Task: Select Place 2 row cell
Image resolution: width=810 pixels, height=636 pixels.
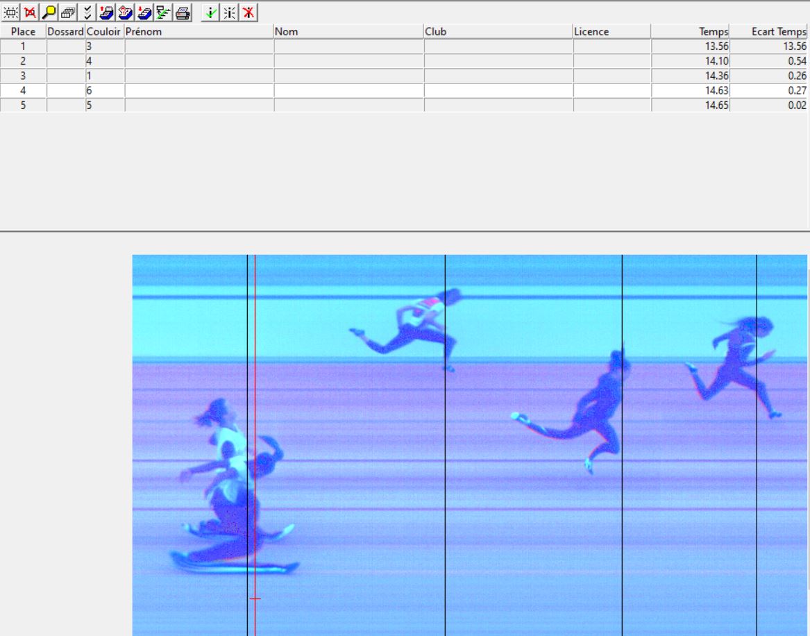Action: pyautogui.click(x=23, y=61)
